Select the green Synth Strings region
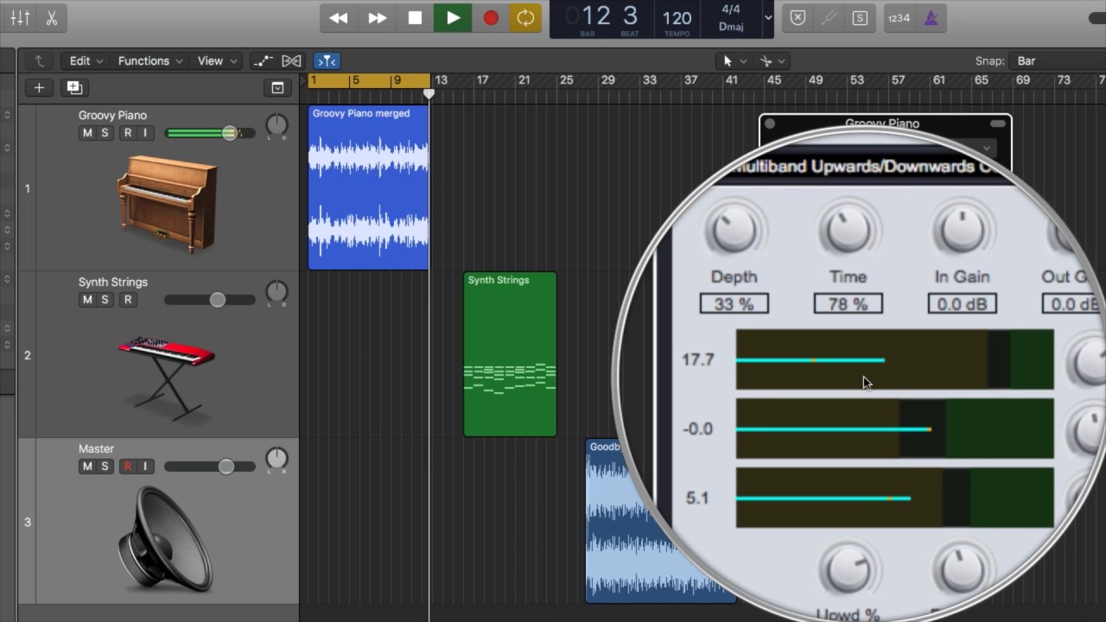The image size is (1106, 622). [510, 354]
